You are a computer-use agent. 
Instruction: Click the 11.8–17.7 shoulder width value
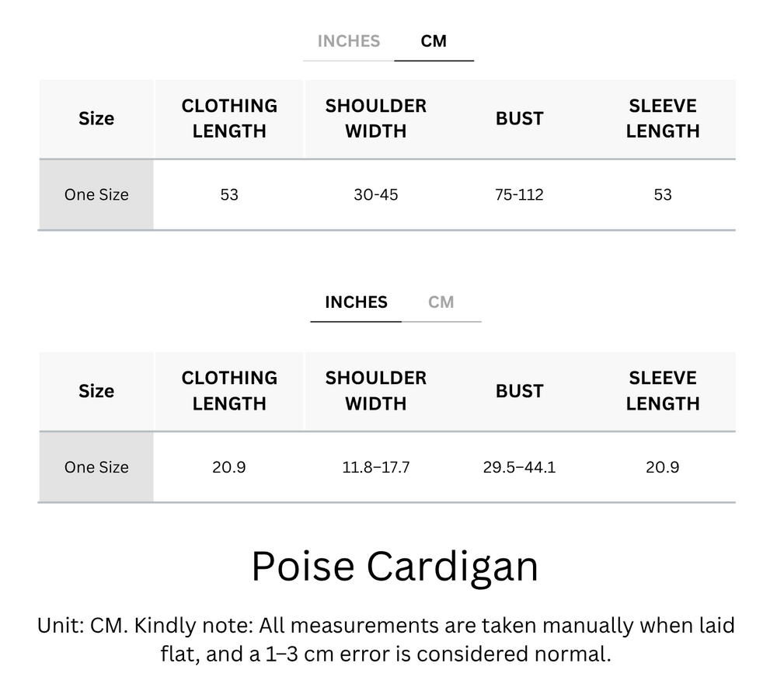[375, 466]
